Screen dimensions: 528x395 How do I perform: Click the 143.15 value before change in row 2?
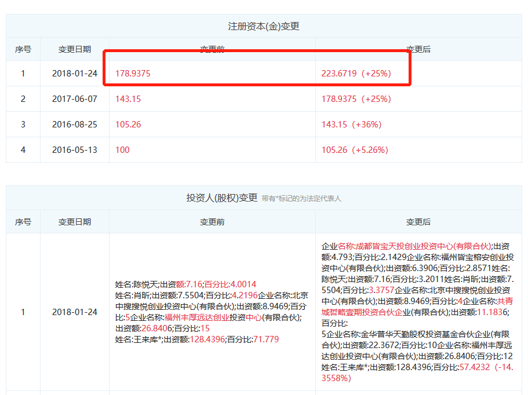128,99
